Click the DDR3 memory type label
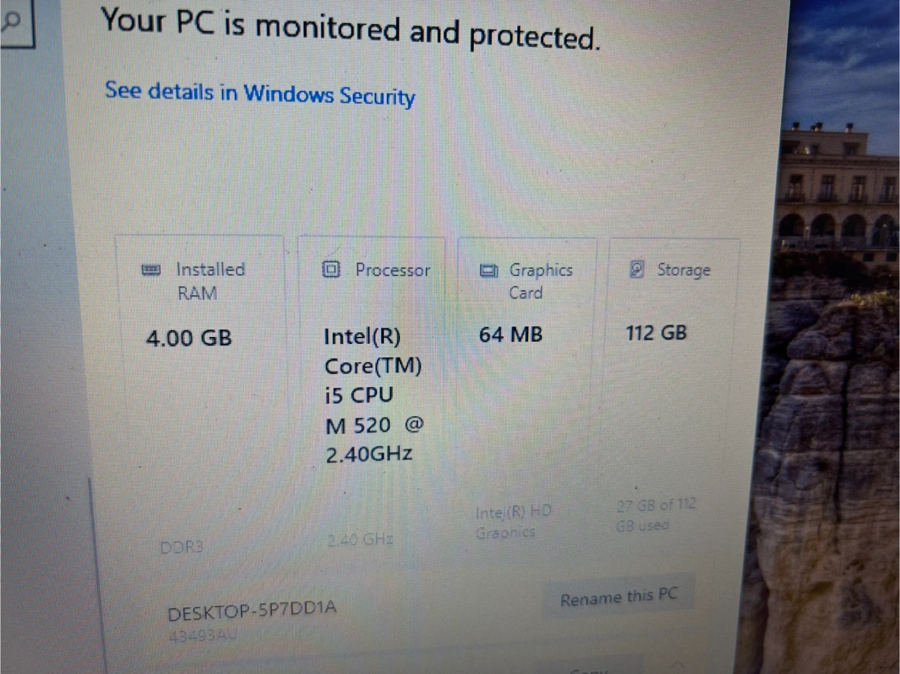The height and width of the screenshot is (674, 900). (x=181, y=548)
